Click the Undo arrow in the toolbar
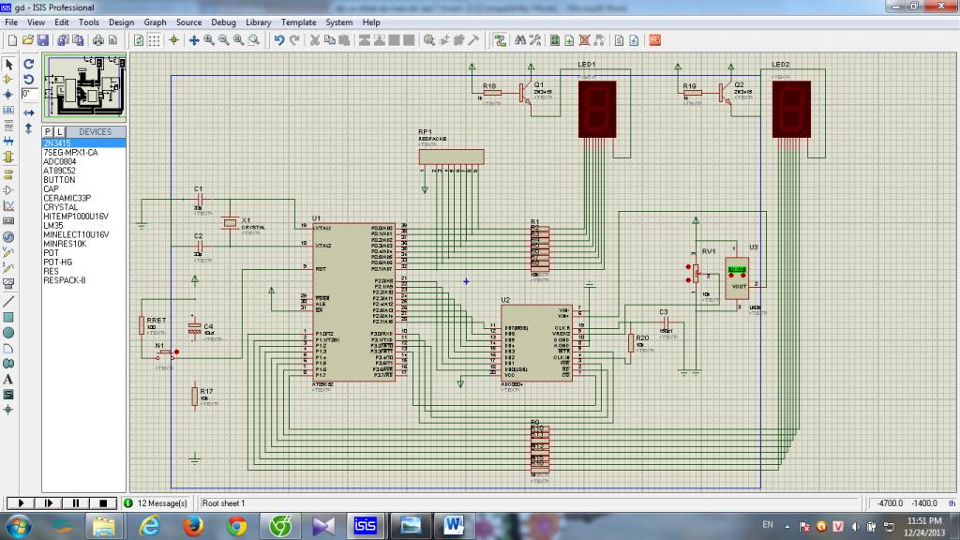 (x=278, y=40)
